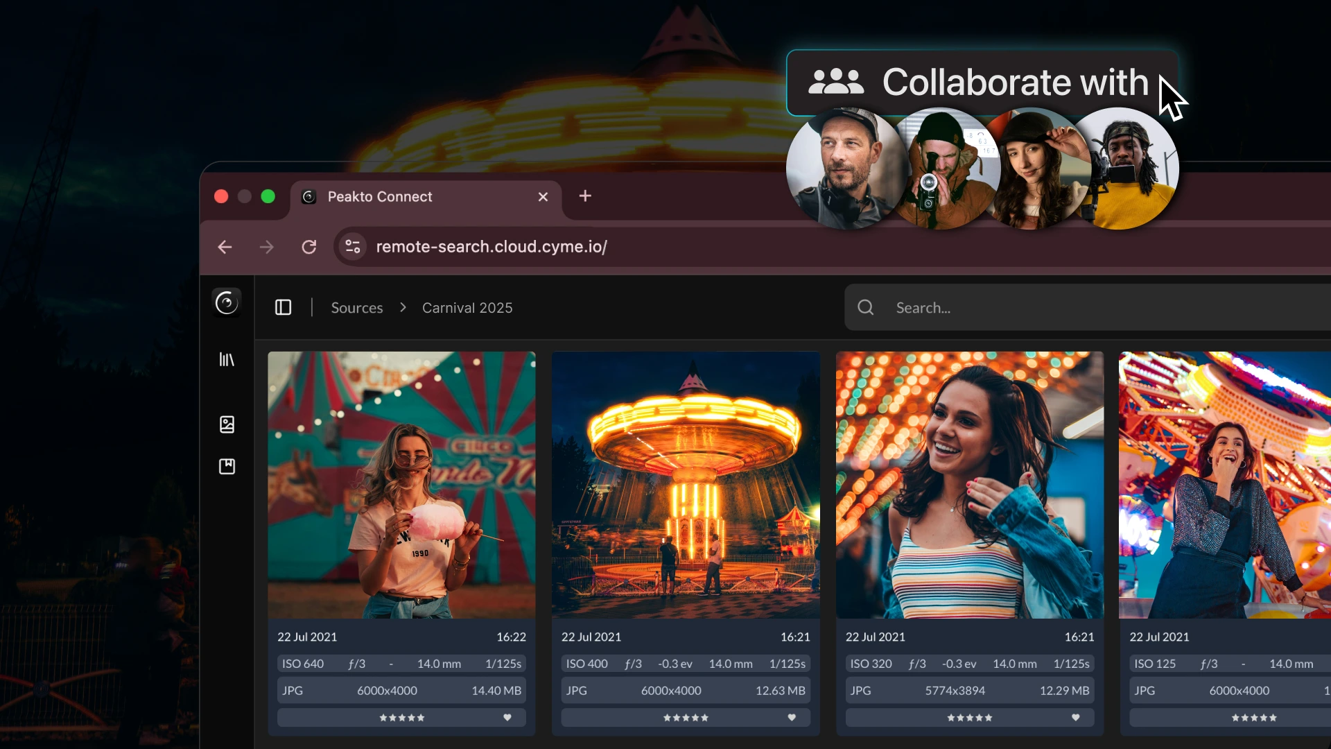Click the 14.40 MB file size
This screenshot has height=749, width=1331.
coord(496,691)
